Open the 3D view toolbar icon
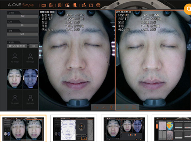Image resolution: width=191 pixels, height=142 pixels. (68, 5)
